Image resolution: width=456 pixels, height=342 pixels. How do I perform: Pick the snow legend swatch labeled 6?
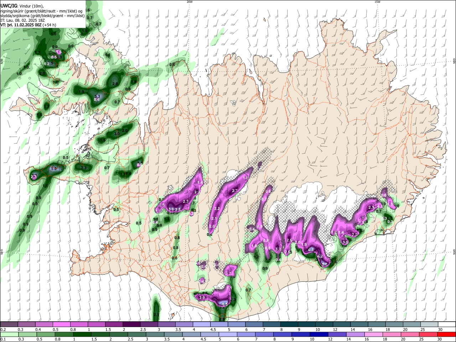click(254, 325)
